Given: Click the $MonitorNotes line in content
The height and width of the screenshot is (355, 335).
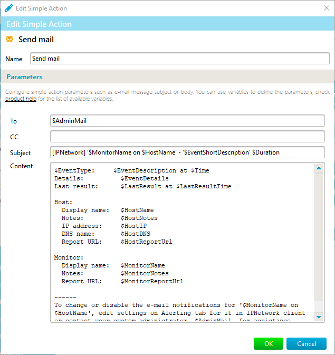Looking at the screenshot, I should coord(115,273).
